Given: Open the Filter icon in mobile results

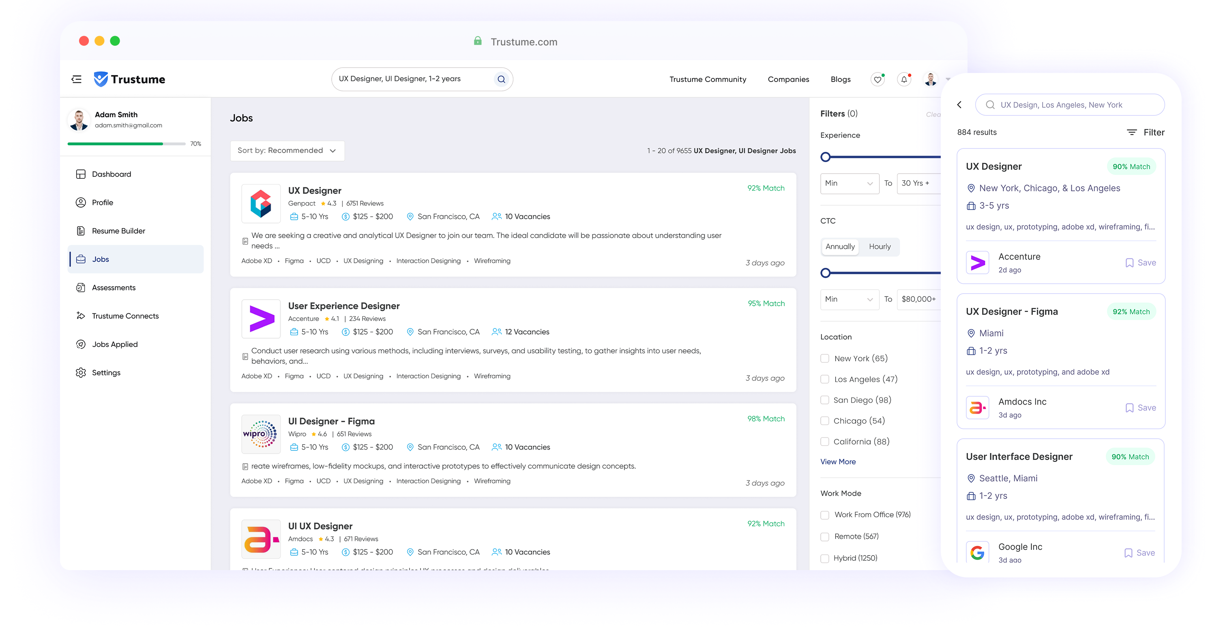Looking at the screenshot, I should coord(1132,133).
